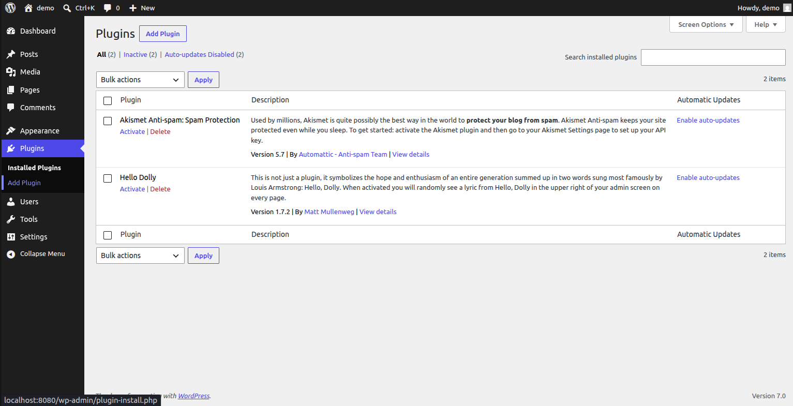This screenshot has width=793, height=406.
Task: Activate the Akismet Anti-spam plugin
Action: [x=132, y=131]
